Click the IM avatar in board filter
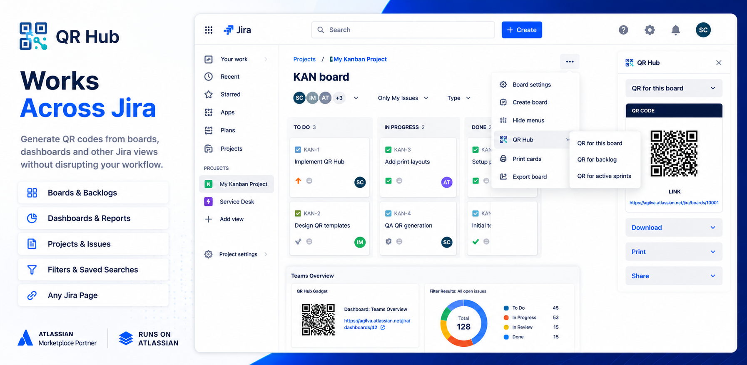The width and height of the screenshot is (747, 365). [312, 98]
